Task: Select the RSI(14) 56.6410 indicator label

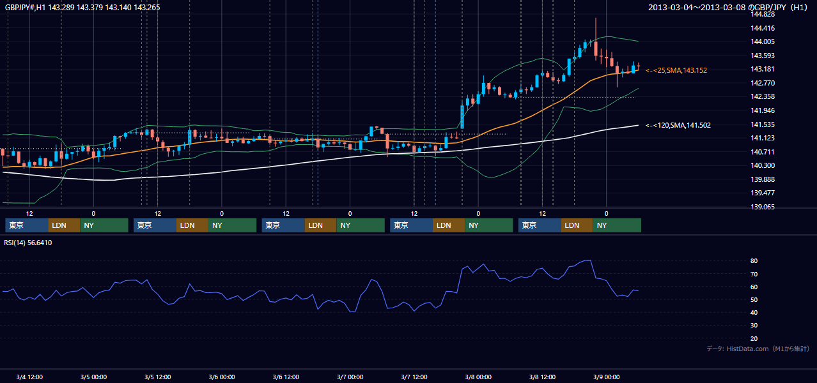Action: pos(28,243)
